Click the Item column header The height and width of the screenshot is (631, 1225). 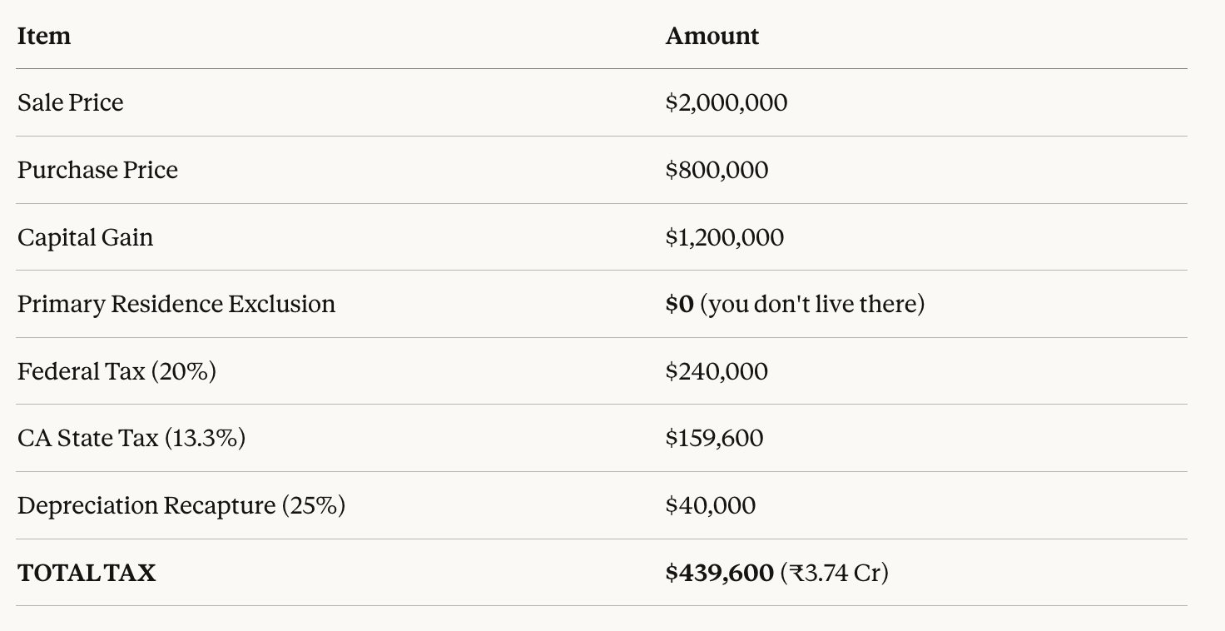(44, 36)
